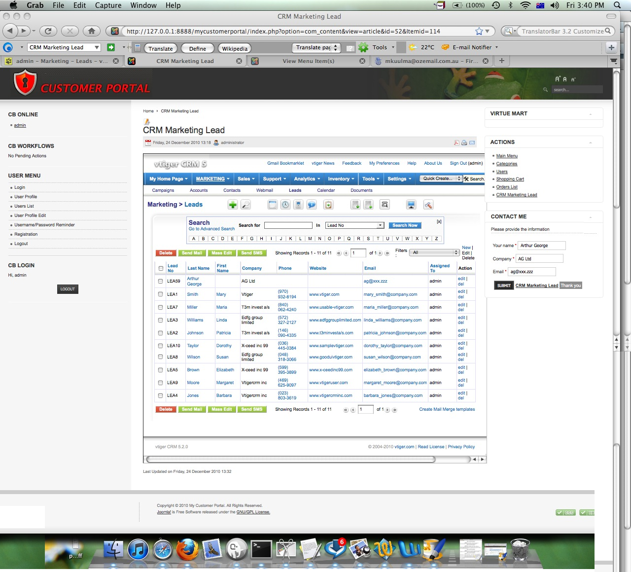Switch to 'admin – Marketing – Leads' browser tab

click(62, 61)
